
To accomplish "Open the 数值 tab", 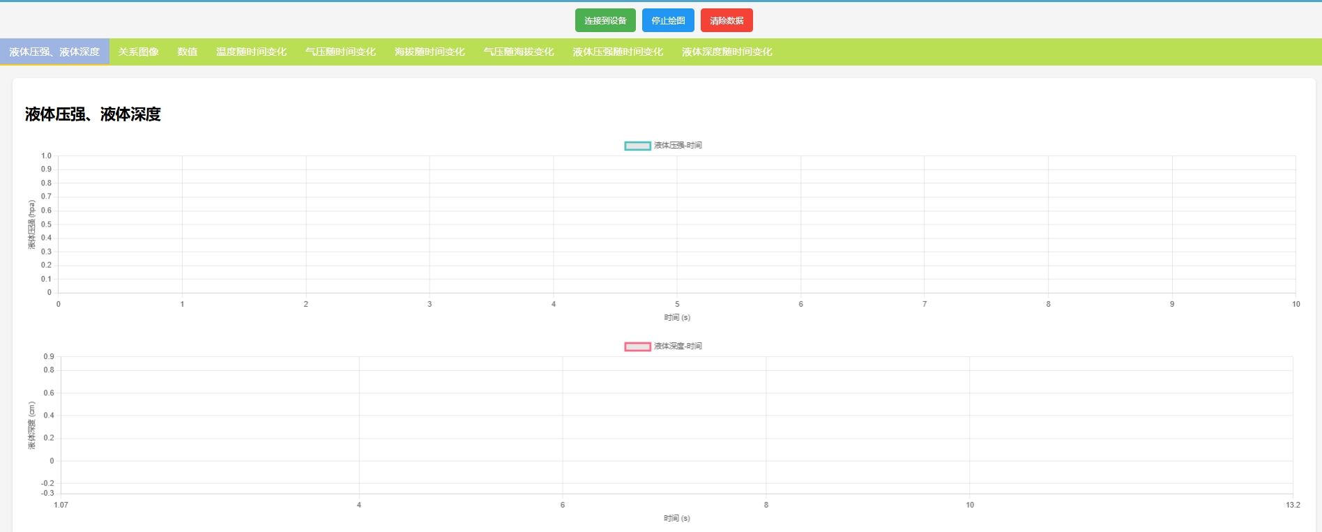I will (187, 52).
